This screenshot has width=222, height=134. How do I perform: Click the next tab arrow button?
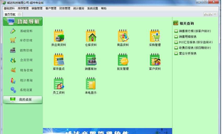[x=211, y=14]
